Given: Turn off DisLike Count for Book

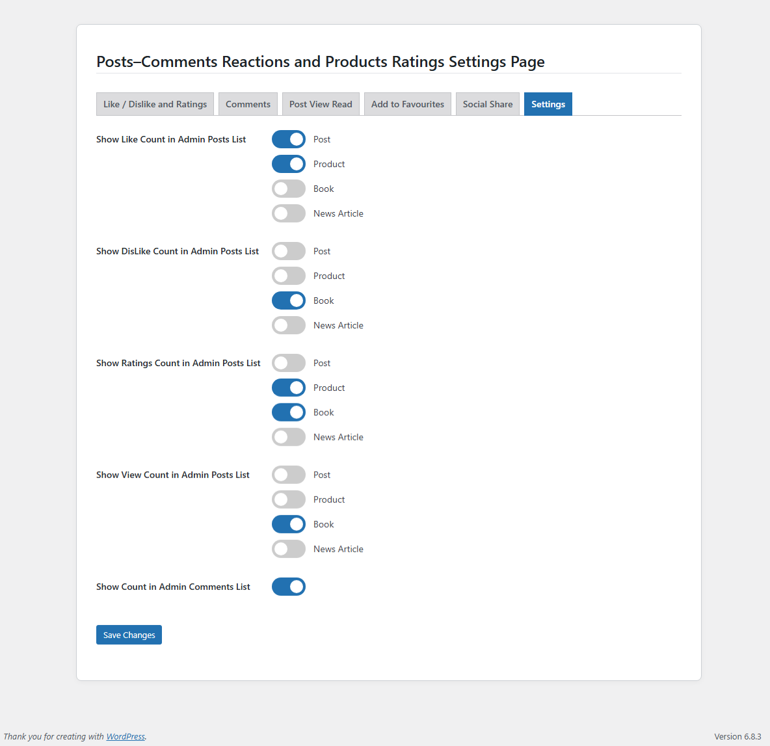Looking at the screenshot, I should tap(288, 300).
